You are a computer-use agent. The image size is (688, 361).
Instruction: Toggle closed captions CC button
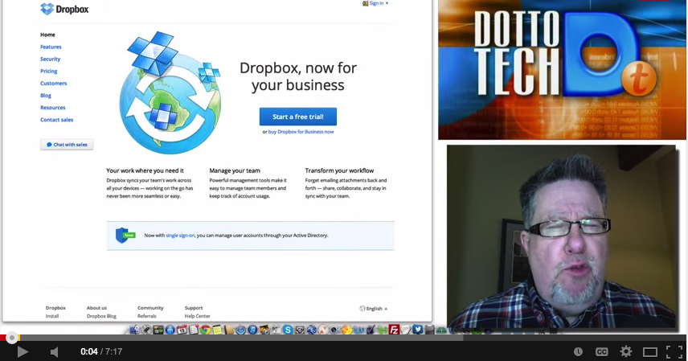coord(601,352)
